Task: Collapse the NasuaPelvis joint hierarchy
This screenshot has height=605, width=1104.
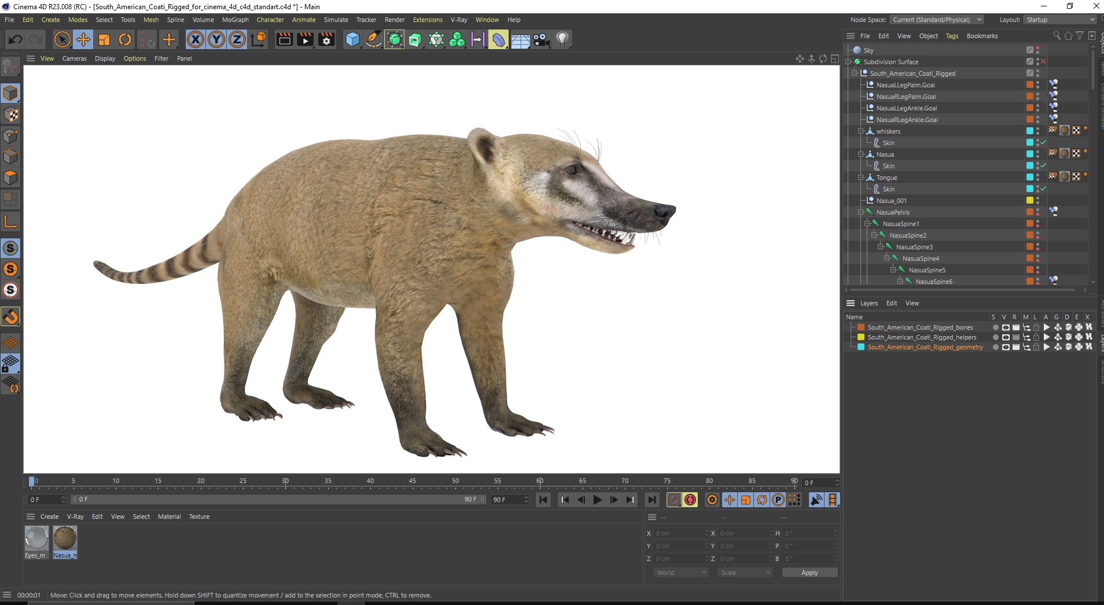Action: [x=861, y=212]
